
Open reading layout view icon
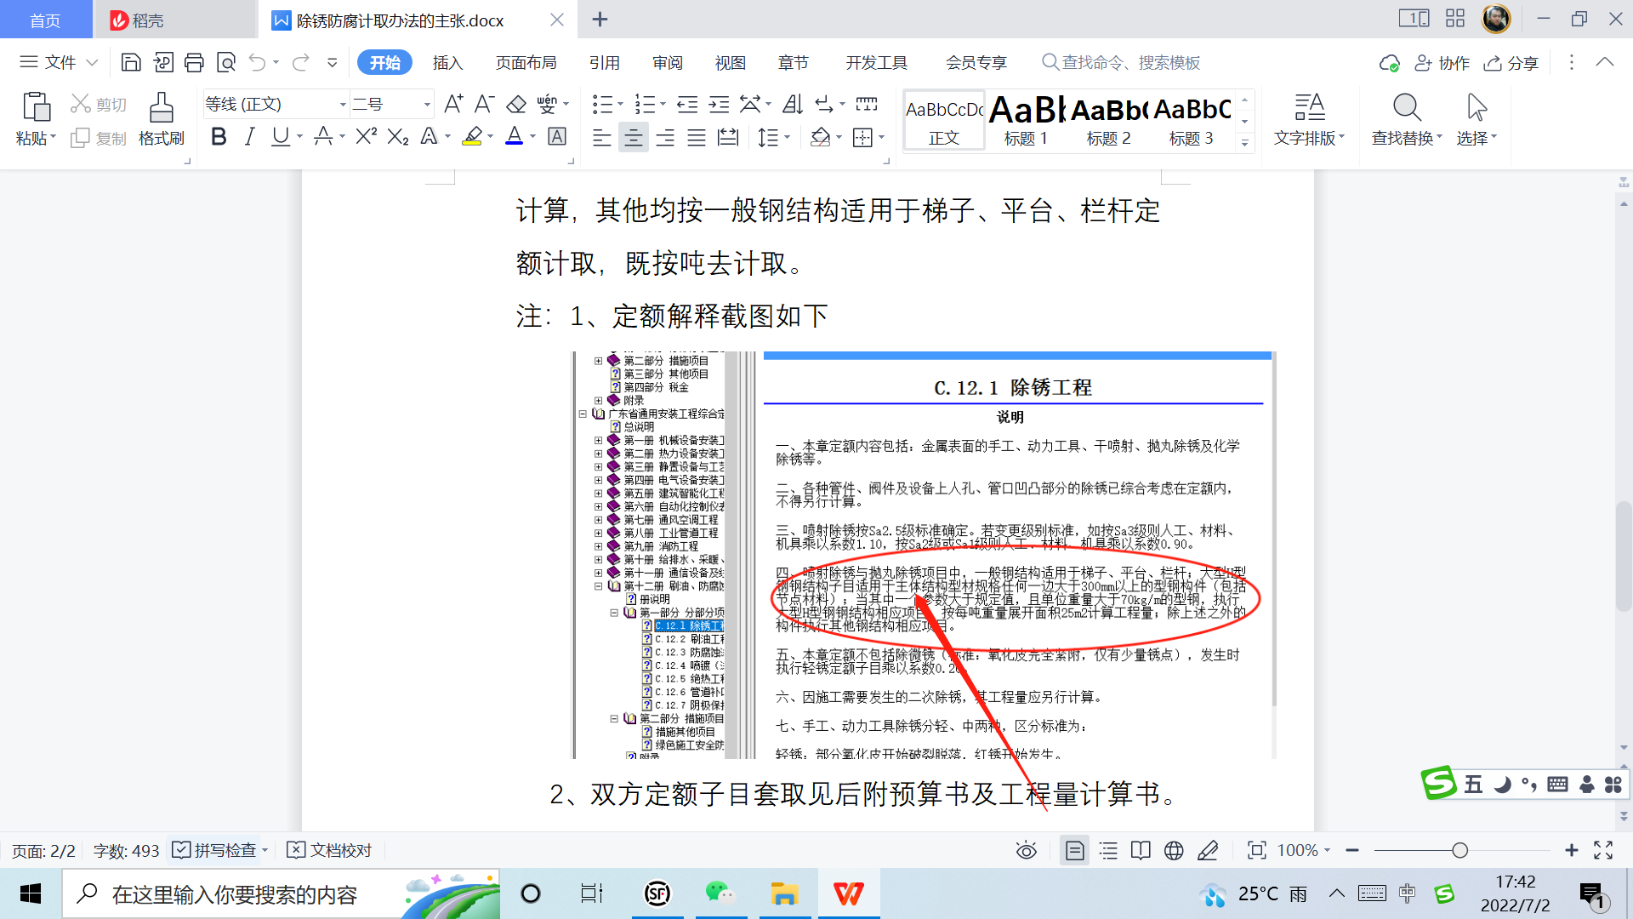tap(1141, 850)
